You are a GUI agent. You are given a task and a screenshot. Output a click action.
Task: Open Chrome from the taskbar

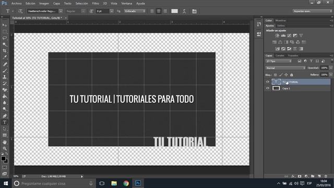tap(126, 183)
